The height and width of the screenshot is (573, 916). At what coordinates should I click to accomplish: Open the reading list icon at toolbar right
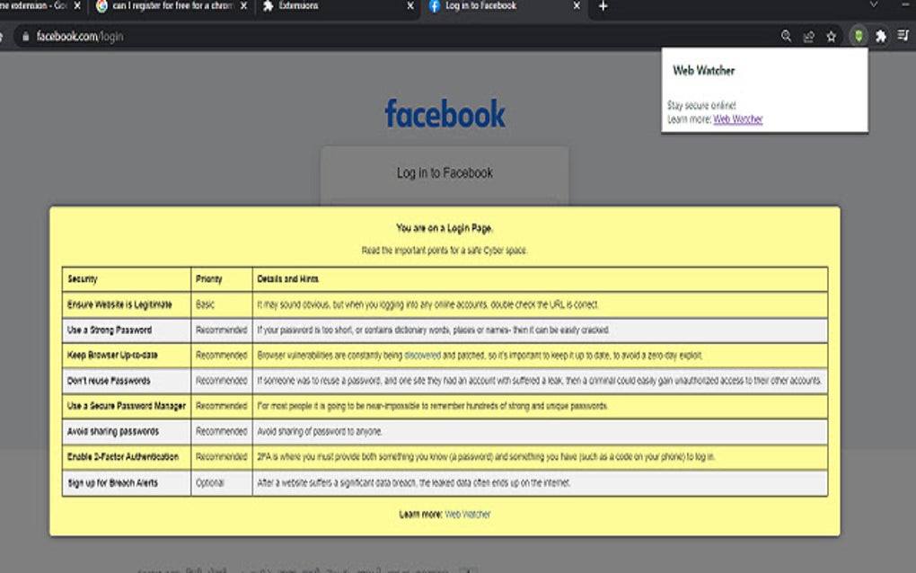[901, 37]
